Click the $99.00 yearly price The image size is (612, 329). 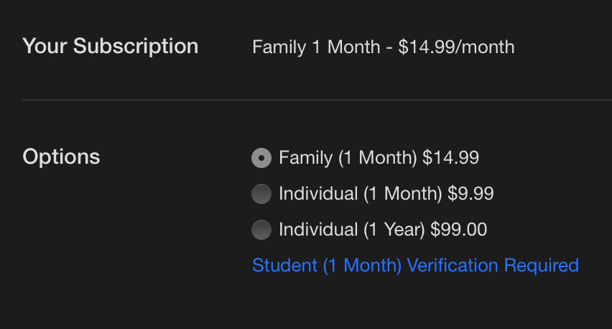point(458,230)
